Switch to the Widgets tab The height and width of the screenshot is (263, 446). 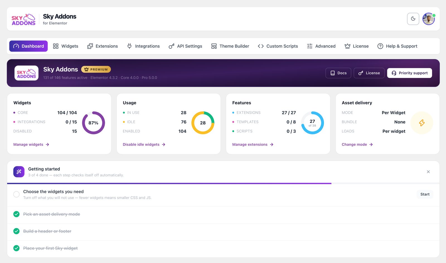click(x=66, y=46)
